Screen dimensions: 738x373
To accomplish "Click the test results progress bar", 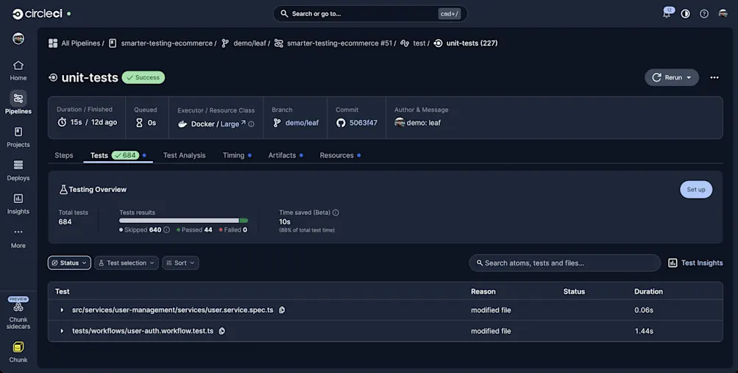I will [x=183, y=221].
